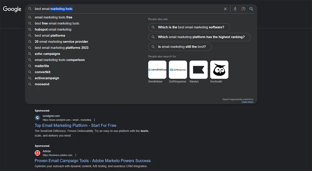Click magnifier icon beside 'email marketing tools comparison'
312x171 pixels.
click(30, 60)
